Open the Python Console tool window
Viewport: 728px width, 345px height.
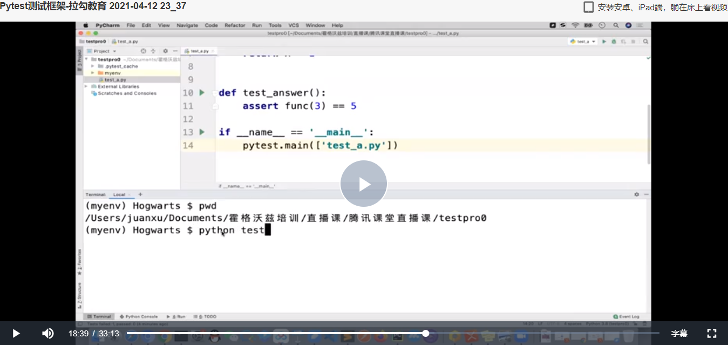(139, 316)
